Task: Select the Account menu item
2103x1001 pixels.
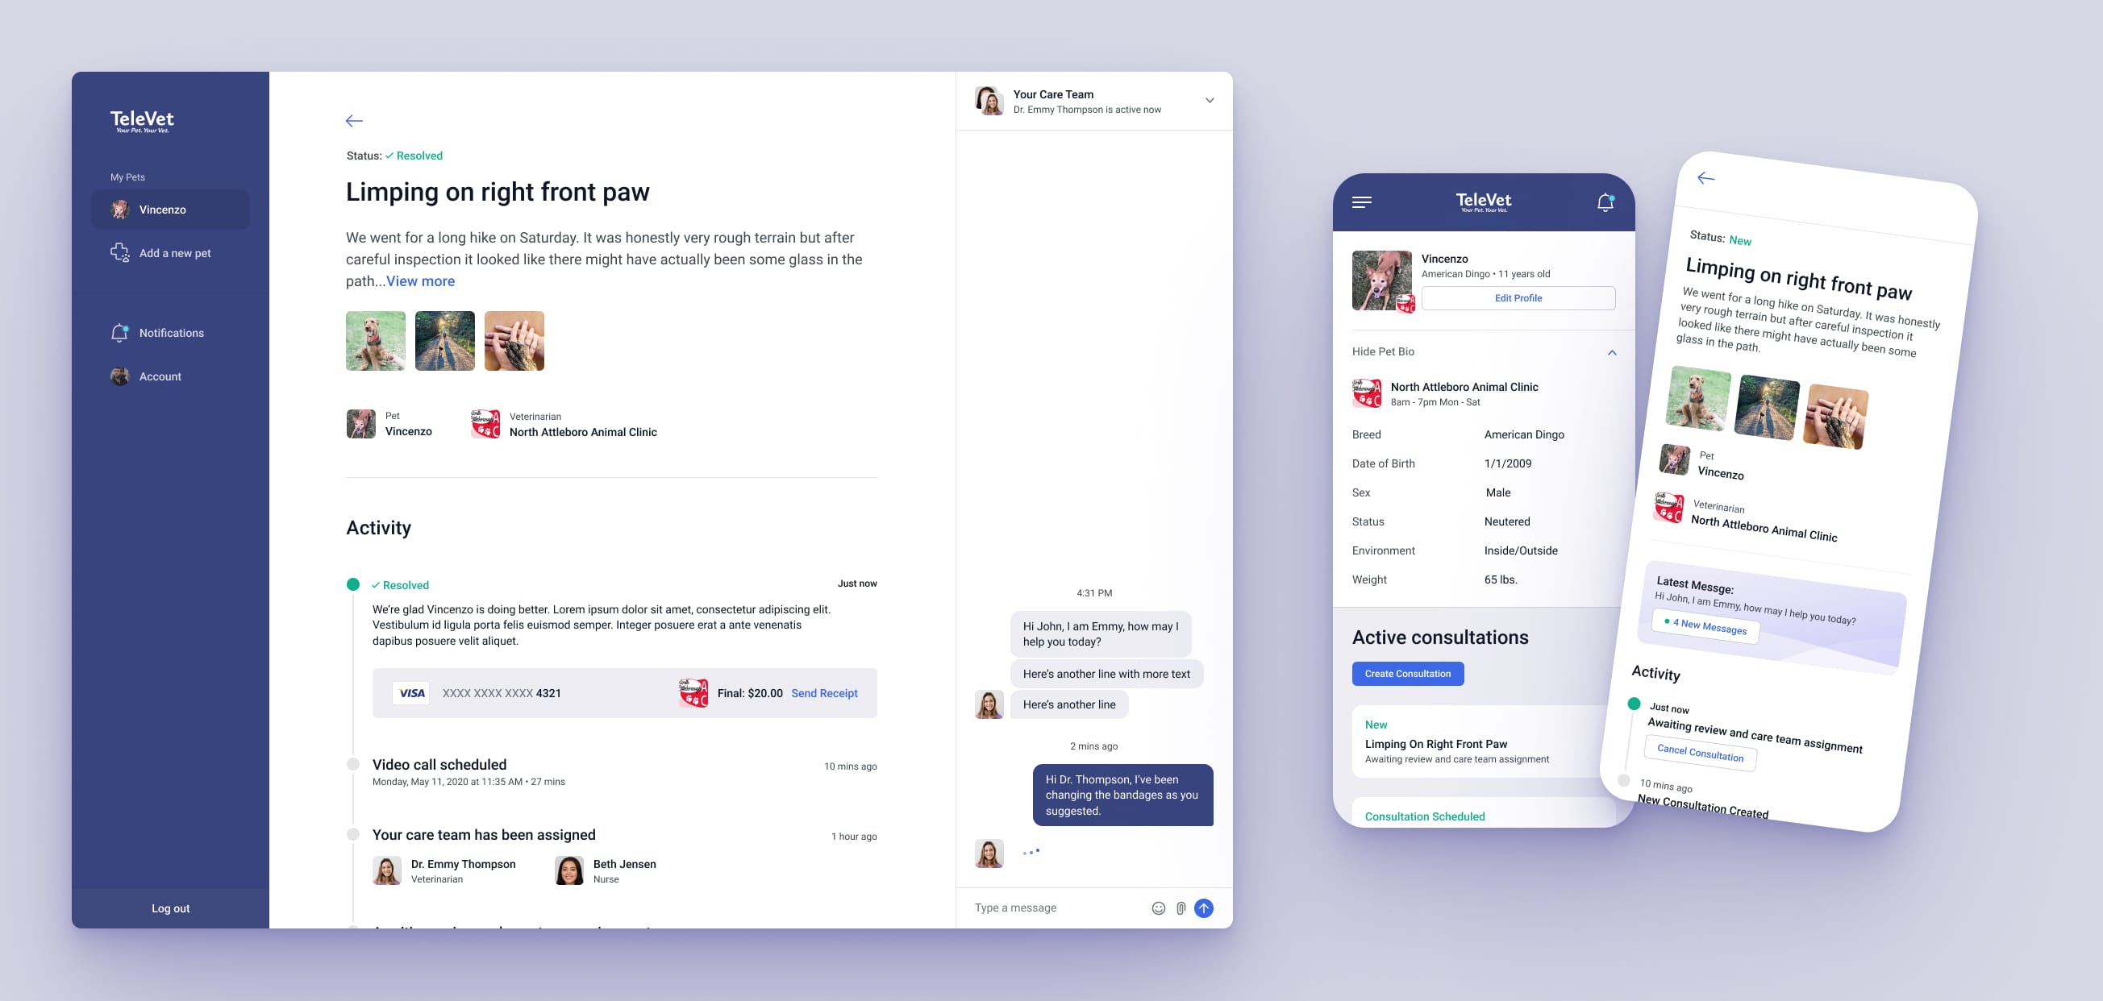Action: tap(160, 376)
